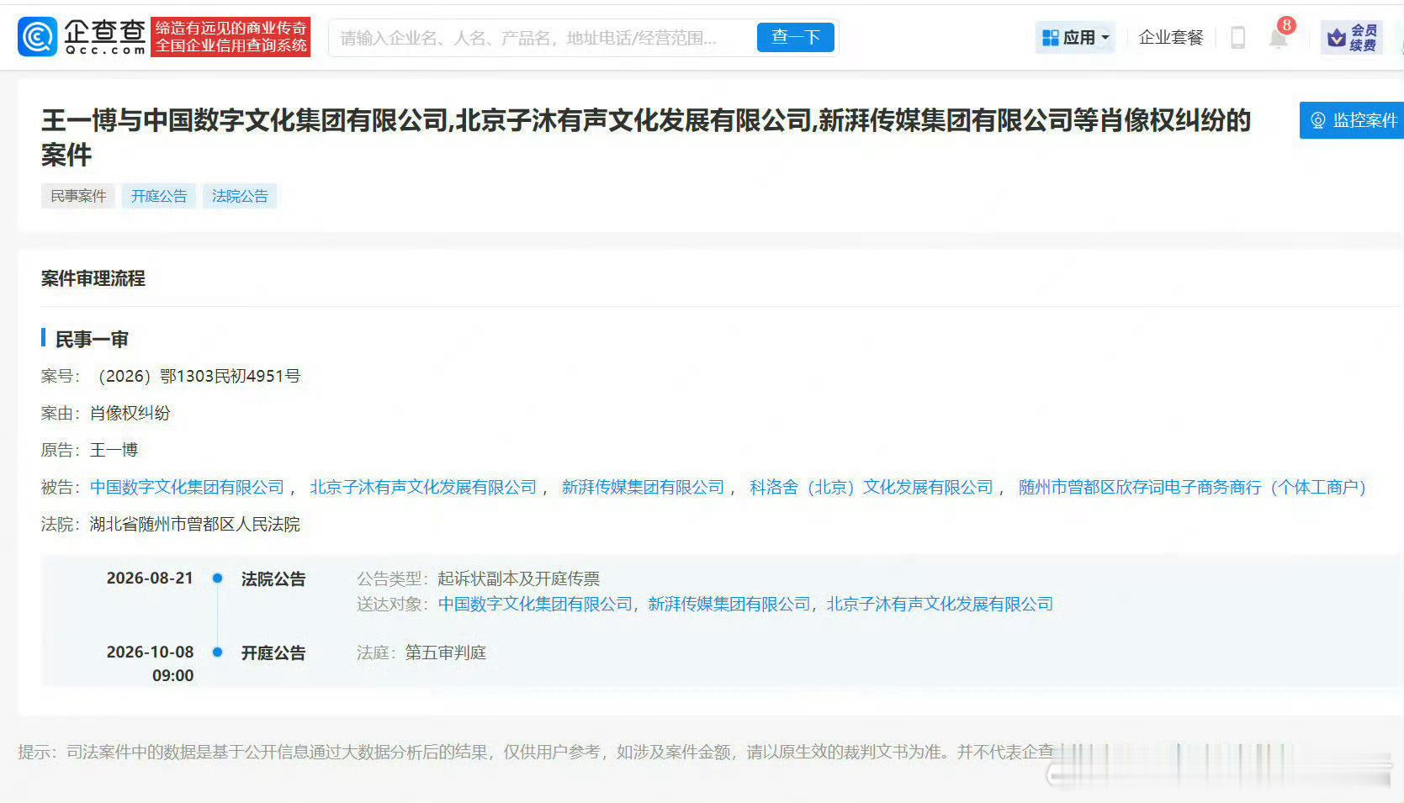The width and height of the screenshot is (1404, 803).
Task: Click the red slogan banner beside the logo
Action: coord(231,37)
